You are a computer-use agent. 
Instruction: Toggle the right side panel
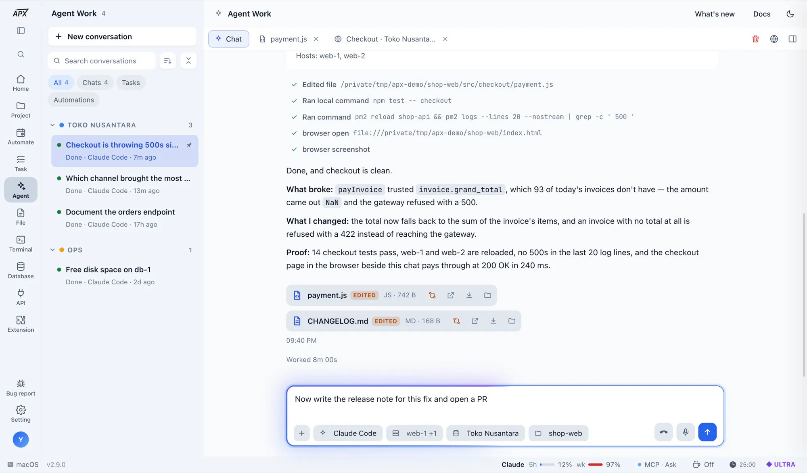[x=792, y=39]
